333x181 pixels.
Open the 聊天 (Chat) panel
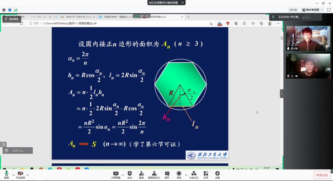(167, 175)
